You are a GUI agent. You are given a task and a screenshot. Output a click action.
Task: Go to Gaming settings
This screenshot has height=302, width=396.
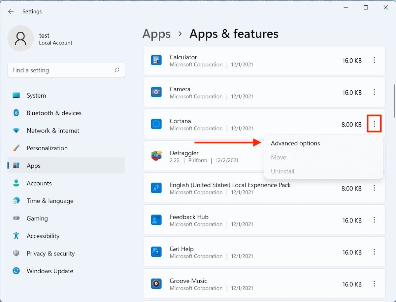66,218
